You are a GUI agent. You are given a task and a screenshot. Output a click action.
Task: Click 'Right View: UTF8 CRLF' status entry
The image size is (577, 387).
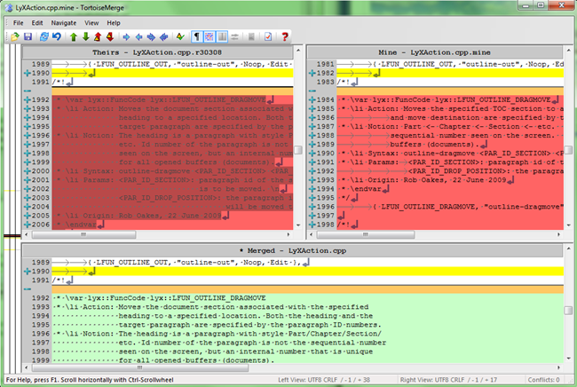tap(448, 380)
